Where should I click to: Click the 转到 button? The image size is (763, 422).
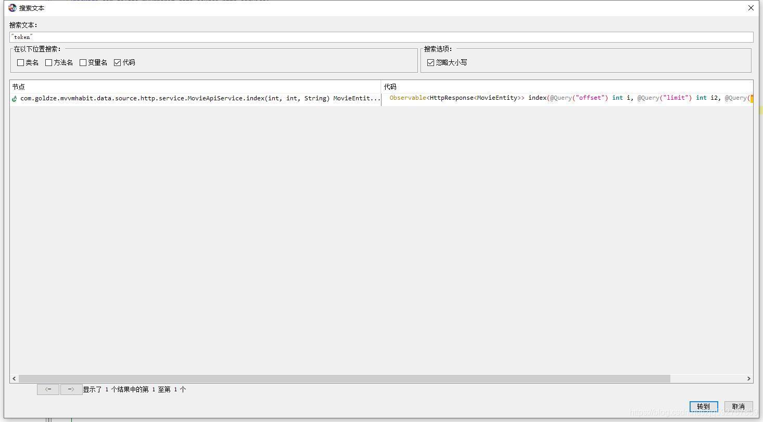pos(704,406)
